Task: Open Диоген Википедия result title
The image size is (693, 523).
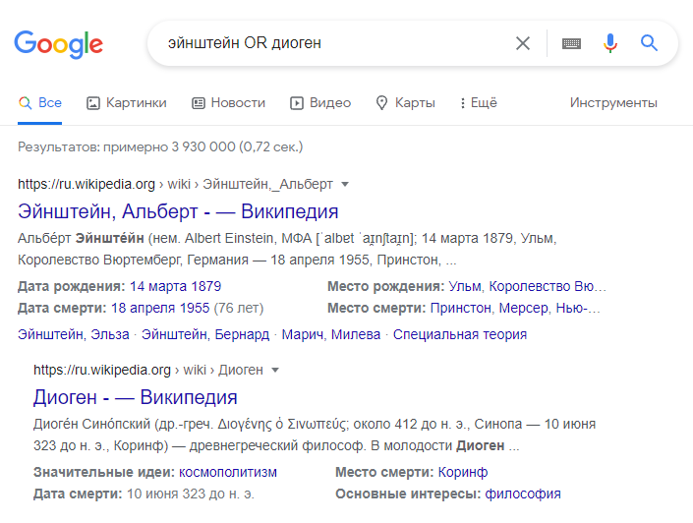Action: (136, 397)
